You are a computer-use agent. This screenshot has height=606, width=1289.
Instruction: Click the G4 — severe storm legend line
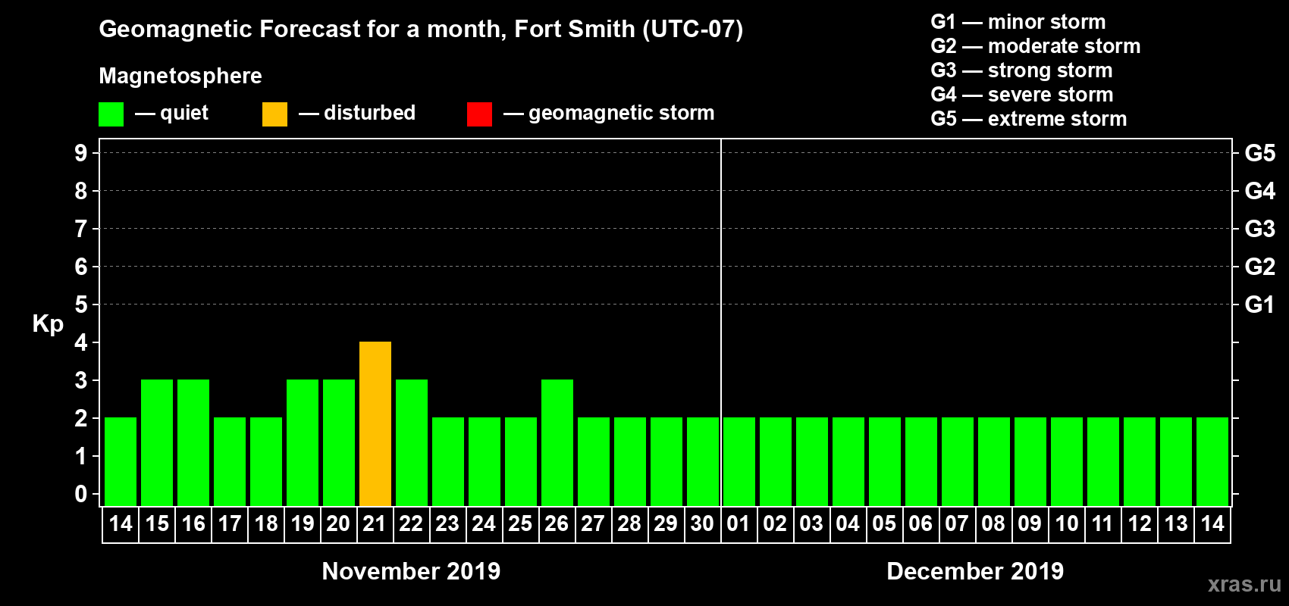(x=1022, y=95)
